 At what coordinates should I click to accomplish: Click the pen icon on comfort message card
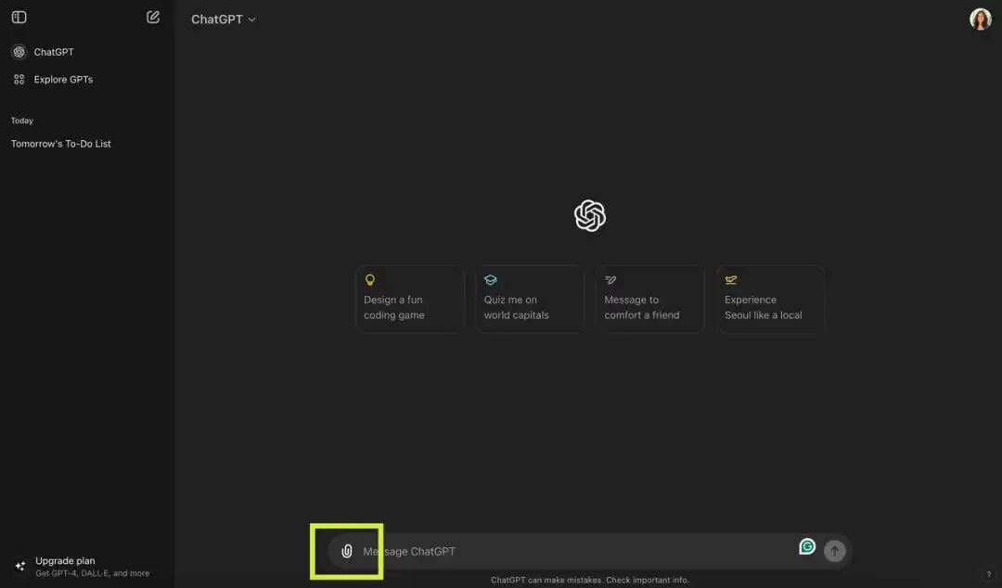point(610,280)
